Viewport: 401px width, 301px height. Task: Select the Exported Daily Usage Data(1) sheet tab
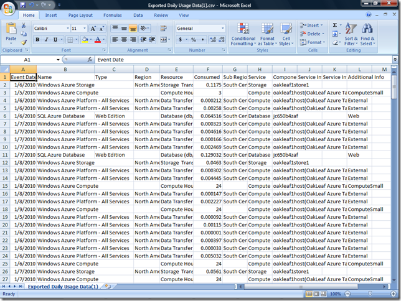pyautogui.click(x=63, y=287)
